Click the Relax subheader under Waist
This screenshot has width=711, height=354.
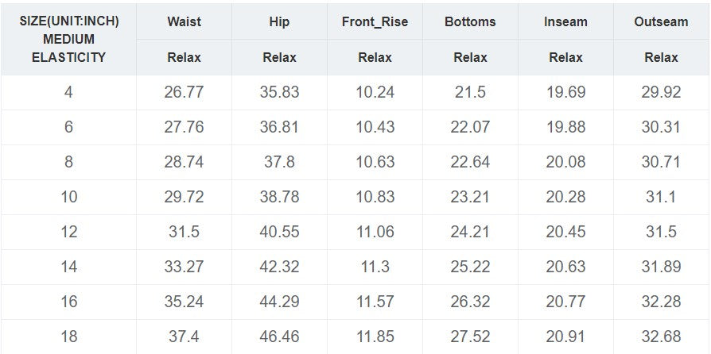coord(184,57)
